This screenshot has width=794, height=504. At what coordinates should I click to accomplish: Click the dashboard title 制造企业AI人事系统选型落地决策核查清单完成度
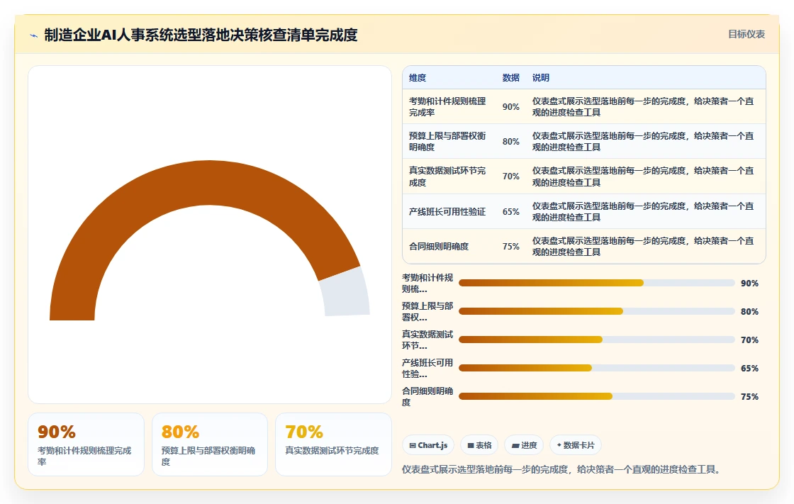201,35
